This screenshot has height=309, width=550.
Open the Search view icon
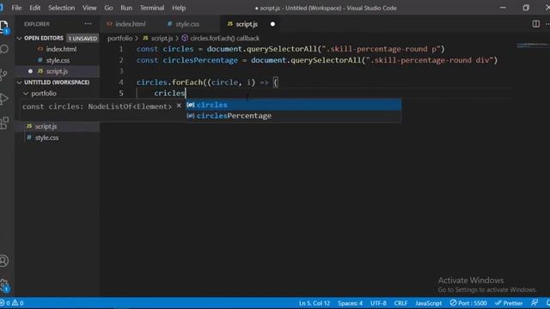pos(3,49)
